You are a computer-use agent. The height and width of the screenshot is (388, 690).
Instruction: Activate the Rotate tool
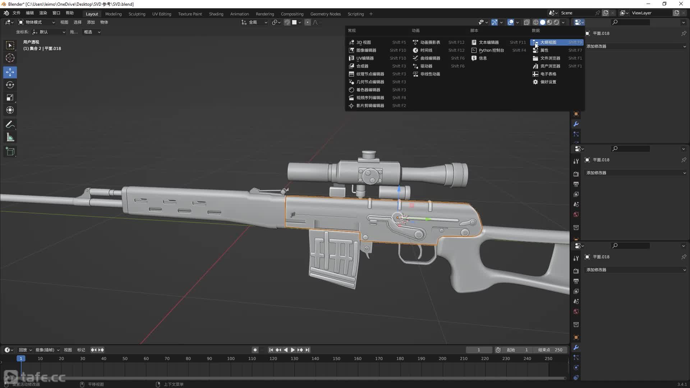pos(10,85)
